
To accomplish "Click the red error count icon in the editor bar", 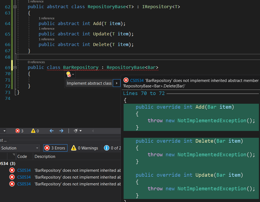I will [x=18, y=131].
